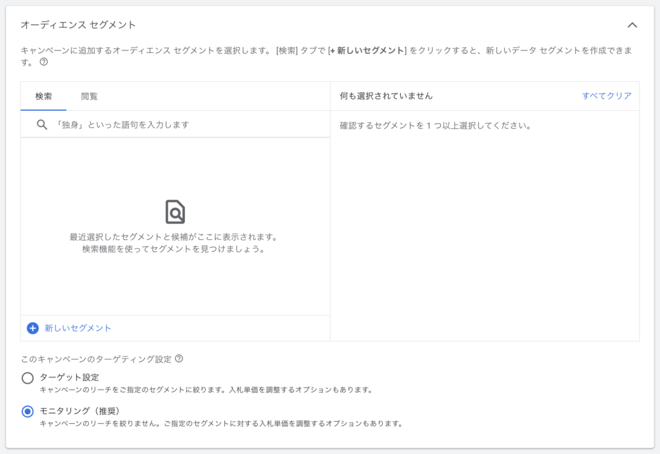660x454 pixels.
Task: Switch to the 閲覧 tab
Action: click(x=90, y=96)
